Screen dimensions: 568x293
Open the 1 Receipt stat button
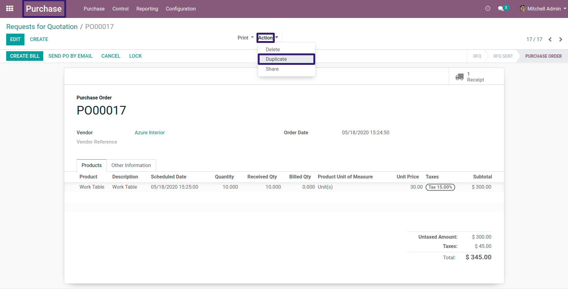[x=476, y=77]
